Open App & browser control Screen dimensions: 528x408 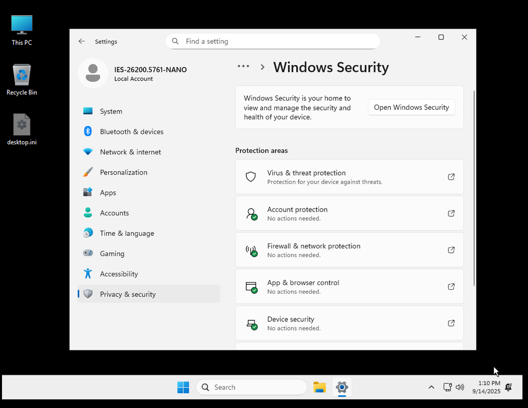tap(349, 287)
